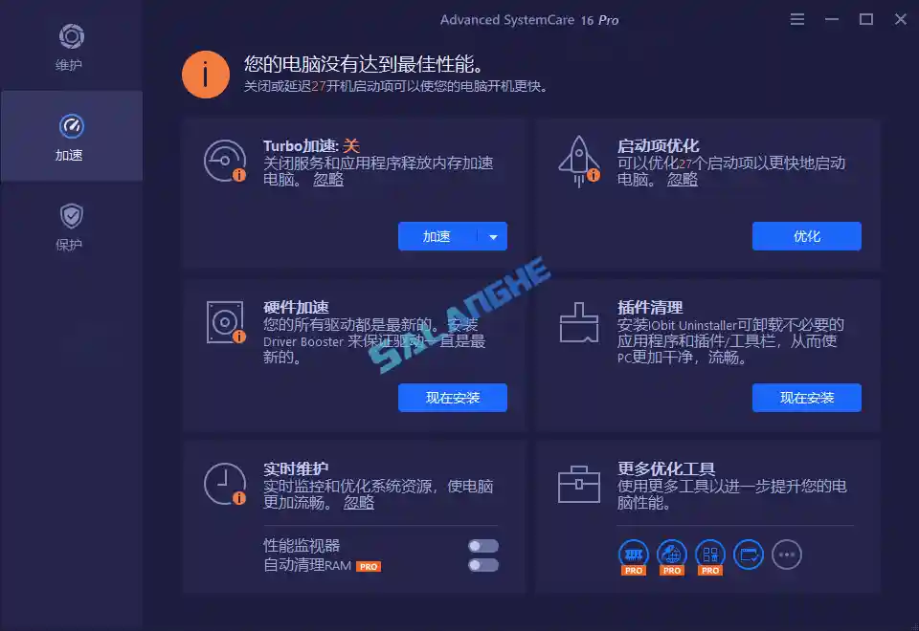919x631 pixels.
Task: Click the 启动项优化 rocket icon
Action: point(578,158)
